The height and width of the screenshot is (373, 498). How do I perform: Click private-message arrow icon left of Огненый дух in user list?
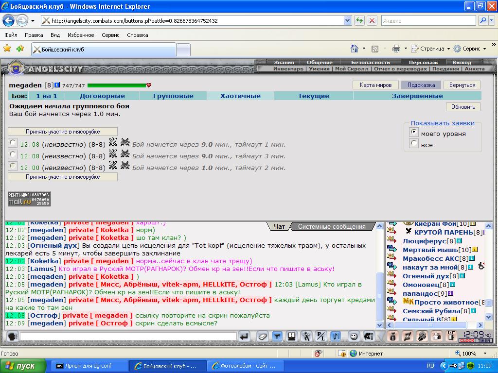tap(392, 275)
